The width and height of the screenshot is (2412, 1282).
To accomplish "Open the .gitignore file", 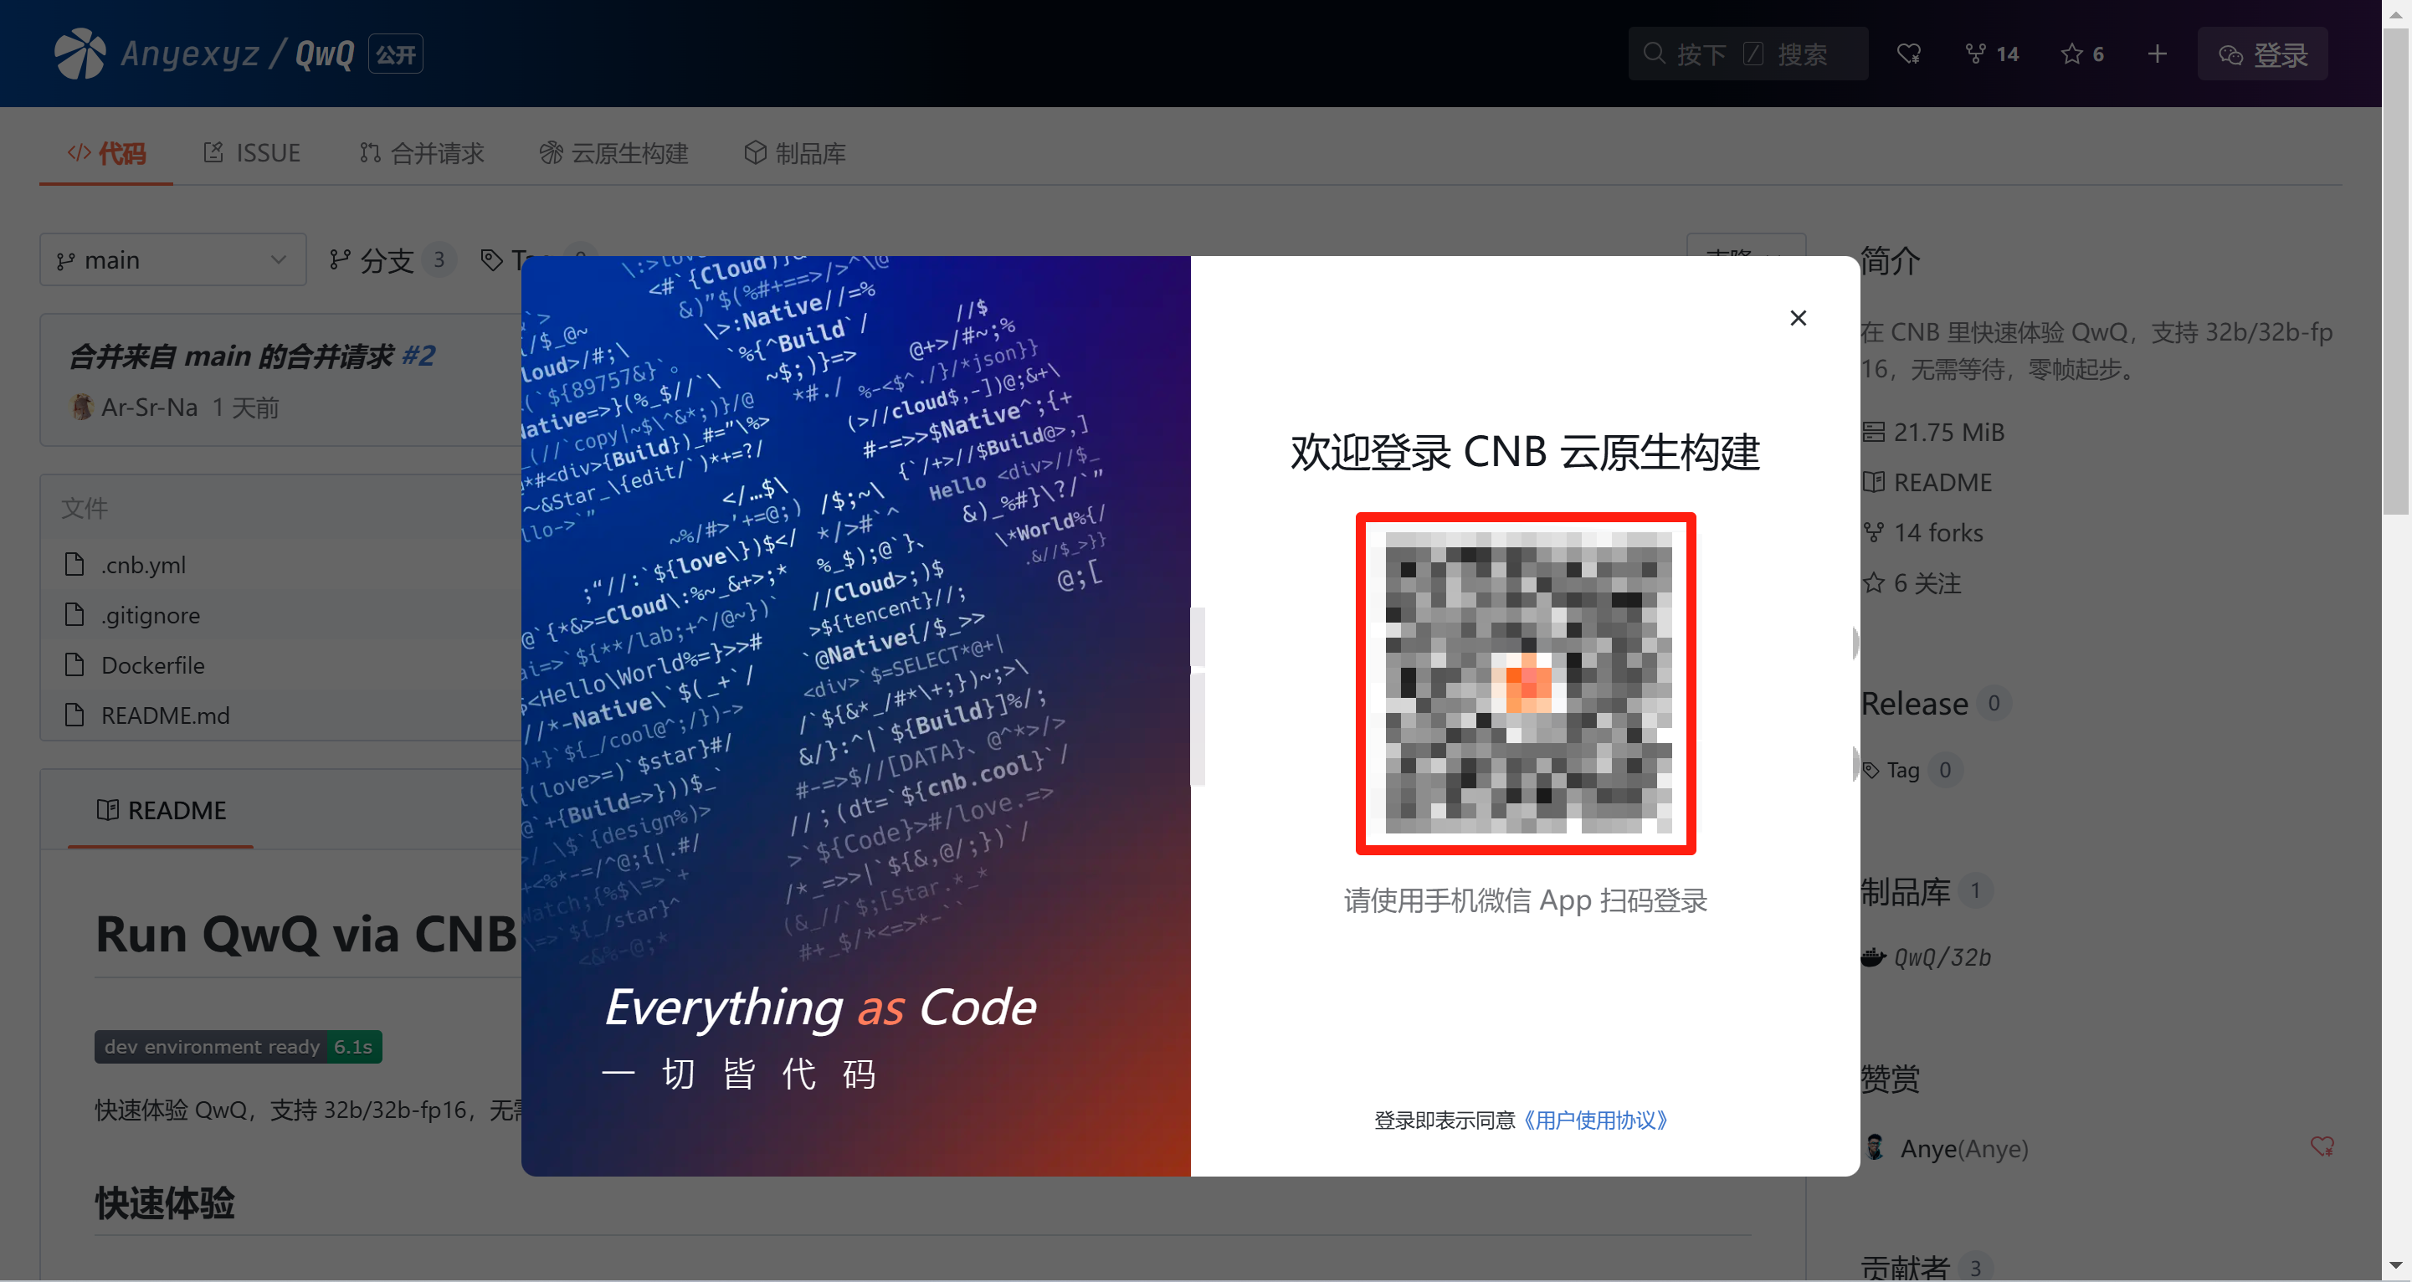I will coord(150,615).
